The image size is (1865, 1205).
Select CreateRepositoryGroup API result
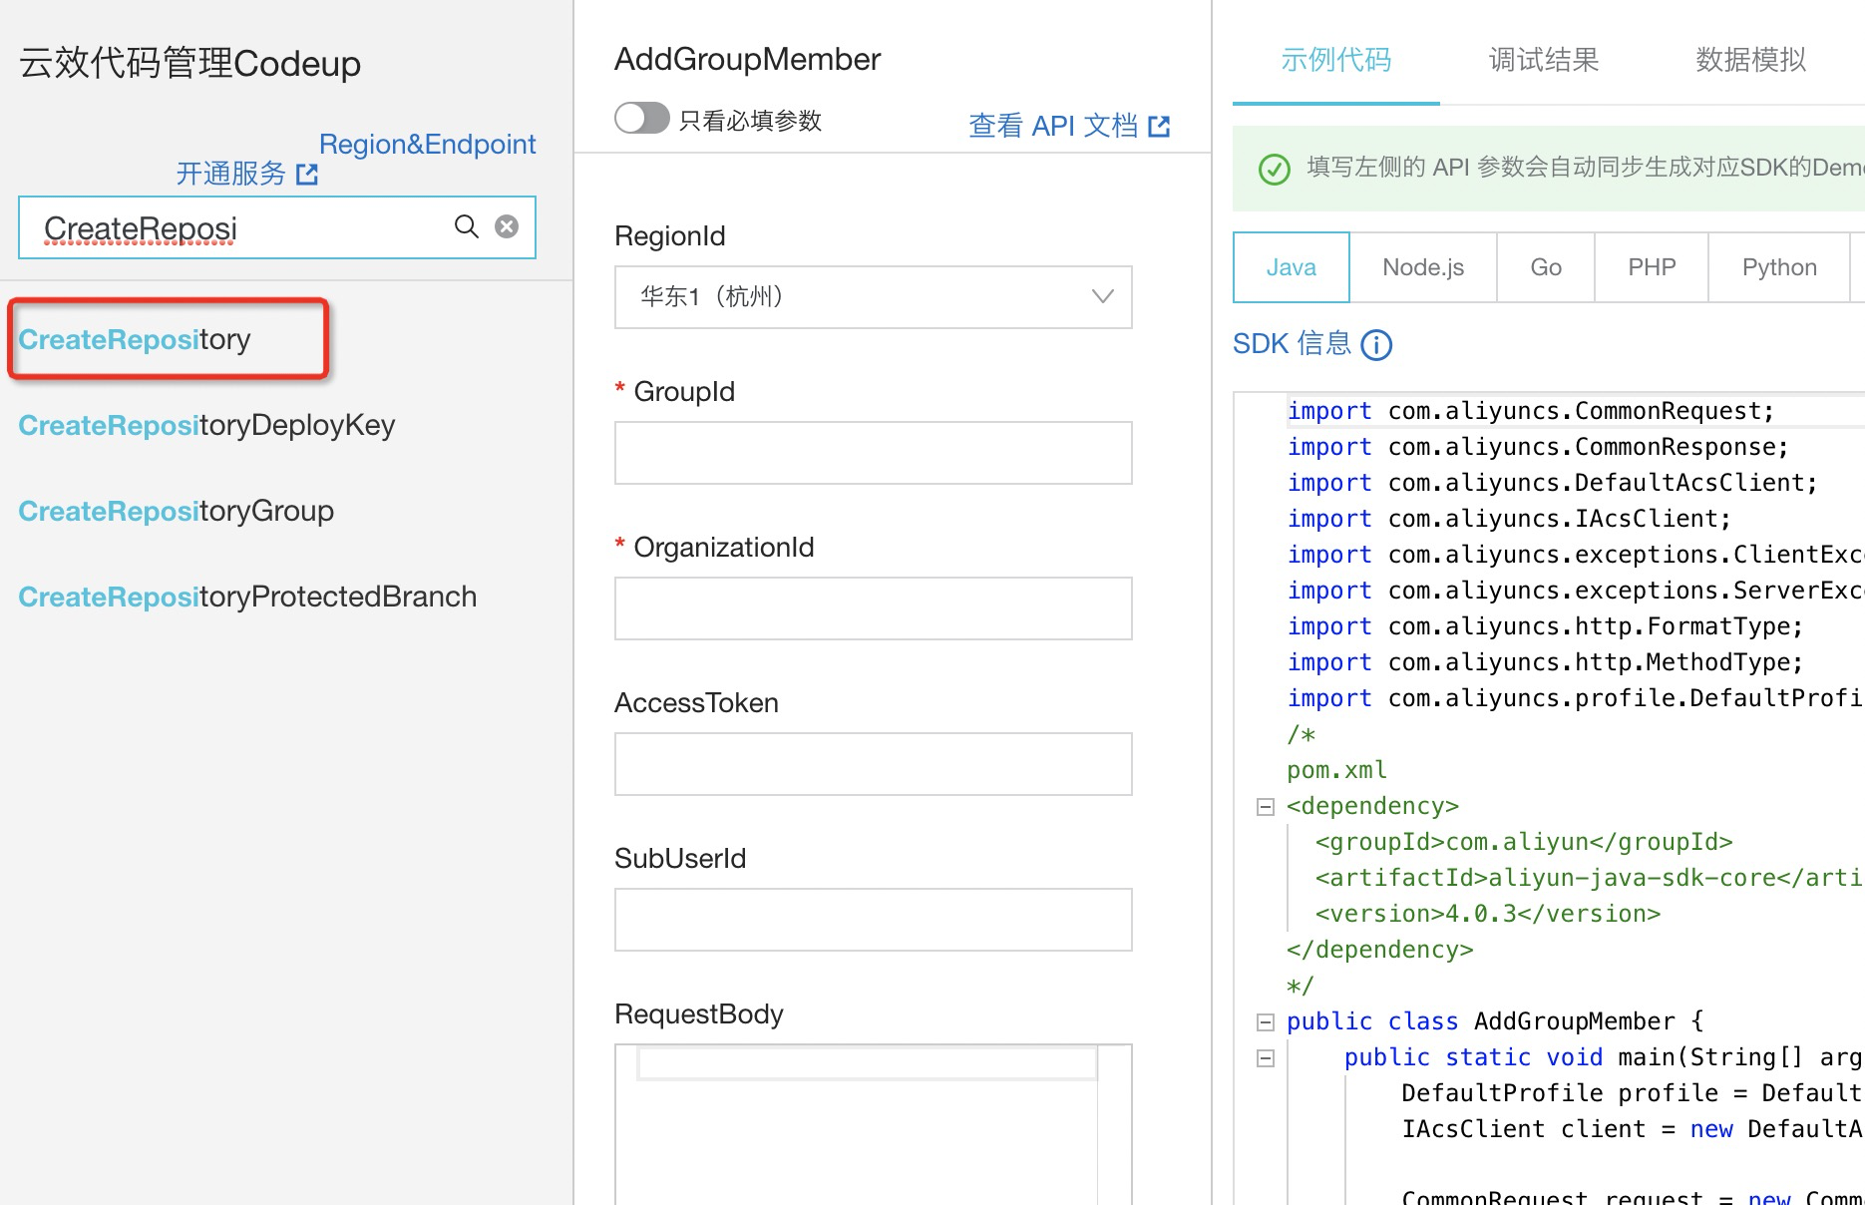click(x=176, y=511)
